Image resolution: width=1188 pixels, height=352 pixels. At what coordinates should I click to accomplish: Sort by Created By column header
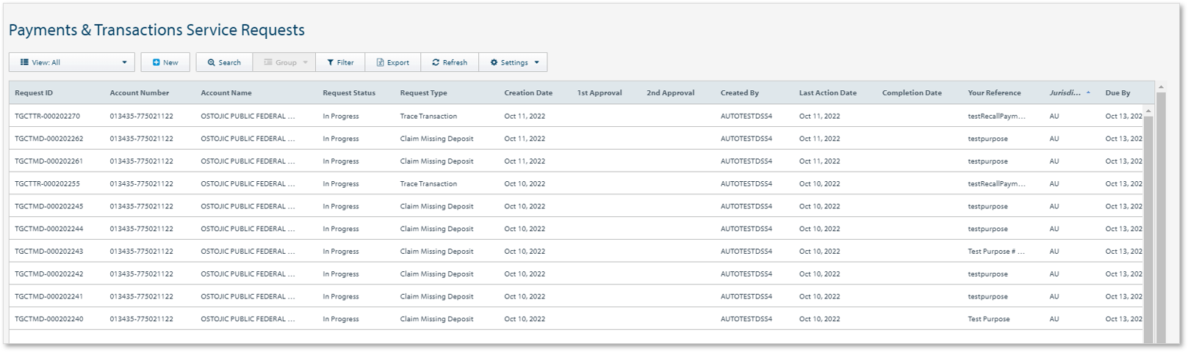click(x=740, y=93)
